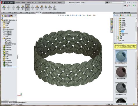Click the Edit Decal toolbar icon
This screenshot has width=138, height=106.
(23, 8)
